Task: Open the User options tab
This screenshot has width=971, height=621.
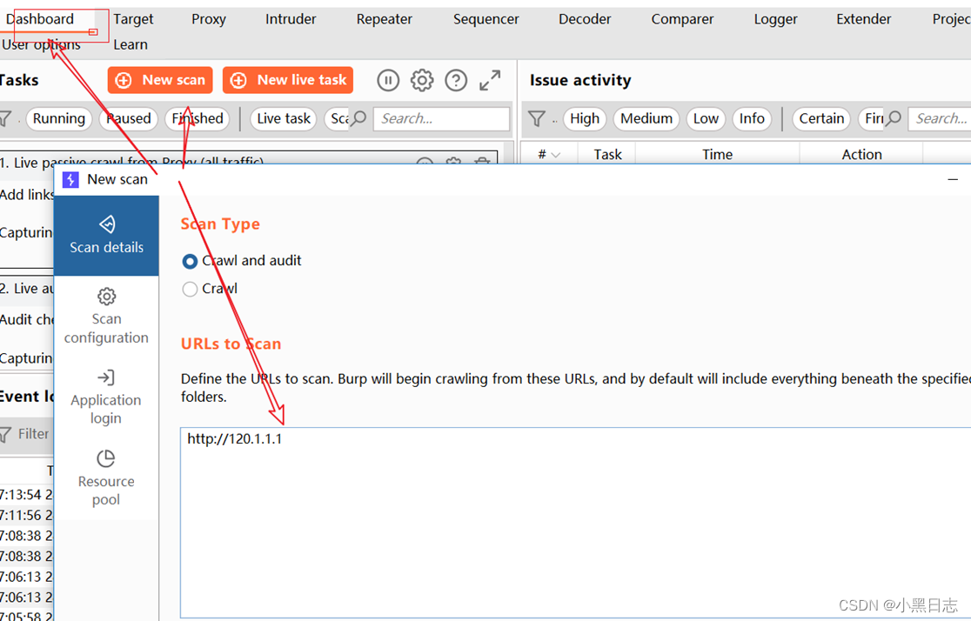Action: click(40, 44)
